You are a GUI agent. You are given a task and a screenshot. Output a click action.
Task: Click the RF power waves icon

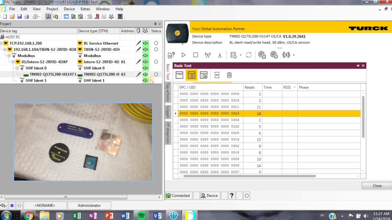click(286, 55)
